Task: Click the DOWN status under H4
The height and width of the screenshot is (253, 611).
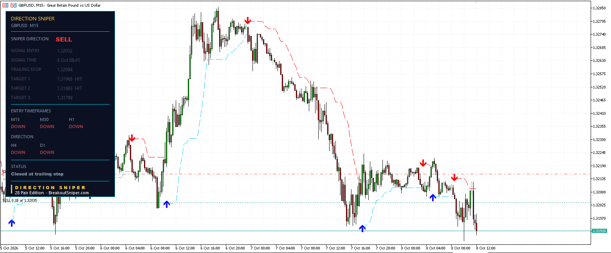Action: tap(18, 152)
